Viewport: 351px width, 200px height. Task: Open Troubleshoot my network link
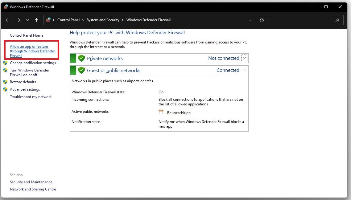coord(31,97)
